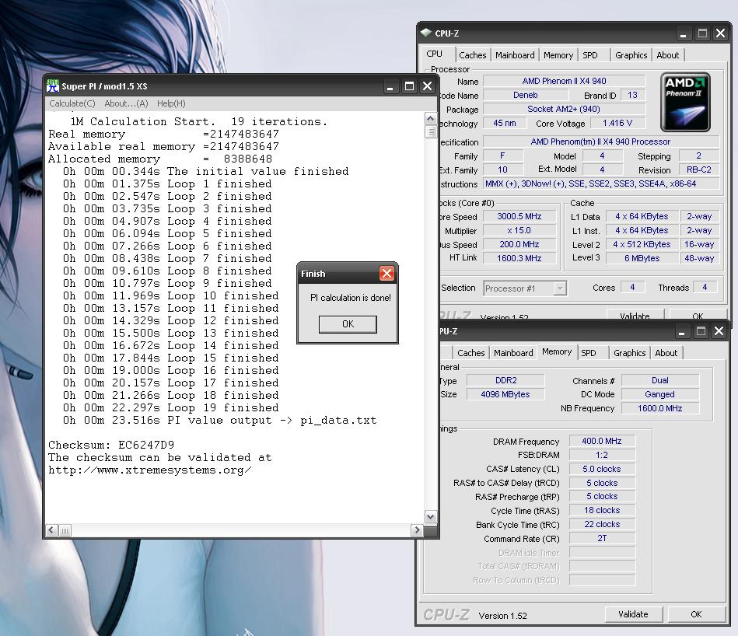
Task: Select Memory tab in lower CPU-Z window
Action: click(x=557, y=352)
